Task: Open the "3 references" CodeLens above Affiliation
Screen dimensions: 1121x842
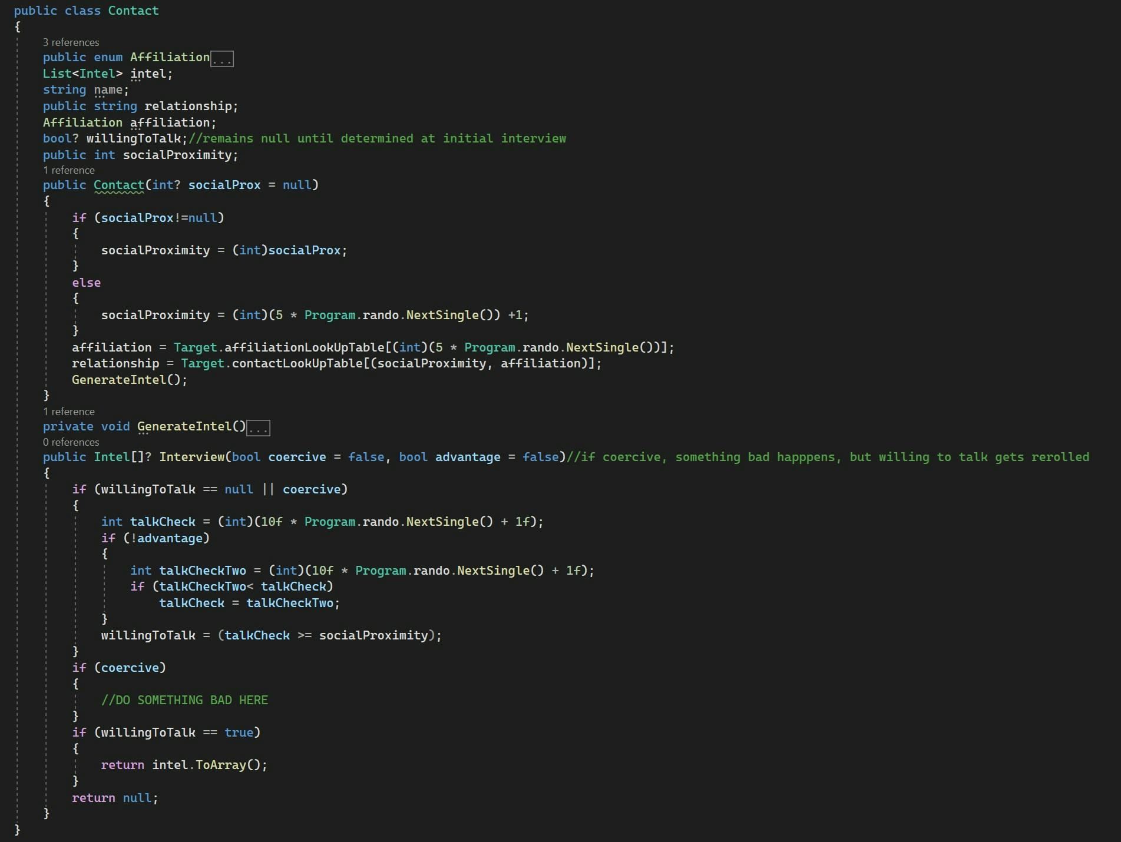Action: pyautogui.click(x=71, y=42)
